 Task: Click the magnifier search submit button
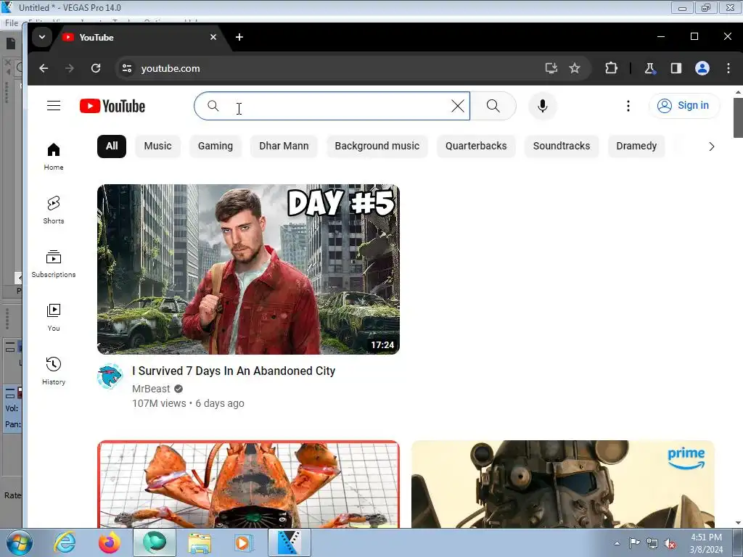493,106
